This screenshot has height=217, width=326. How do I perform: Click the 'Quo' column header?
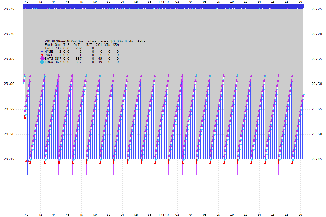coord(58,45)
